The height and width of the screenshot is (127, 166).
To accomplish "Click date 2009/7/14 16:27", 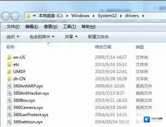I will click(x=111, y=57).
